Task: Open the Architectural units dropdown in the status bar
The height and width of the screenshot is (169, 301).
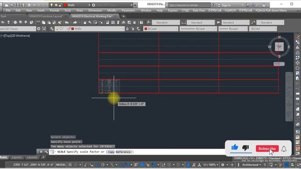Action: [252, 165]
